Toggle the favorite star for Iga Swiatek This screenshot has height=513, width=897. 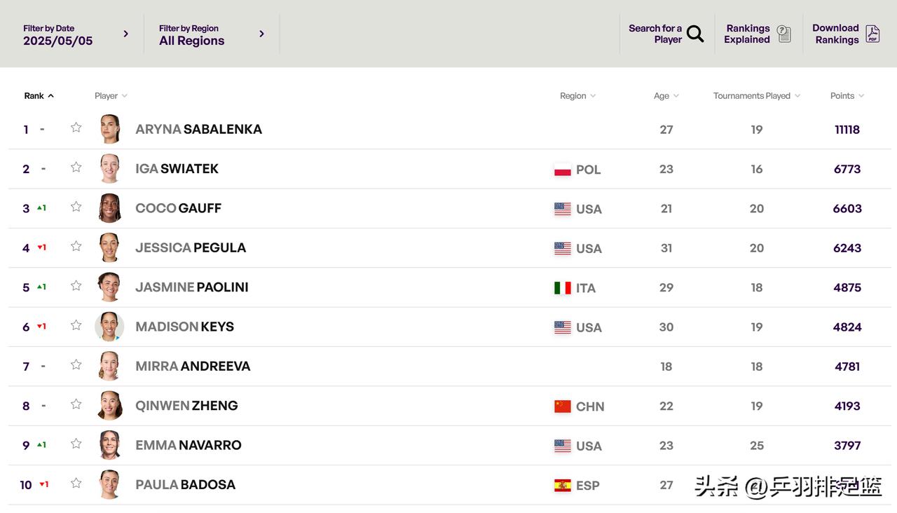[x=76, y=167]
